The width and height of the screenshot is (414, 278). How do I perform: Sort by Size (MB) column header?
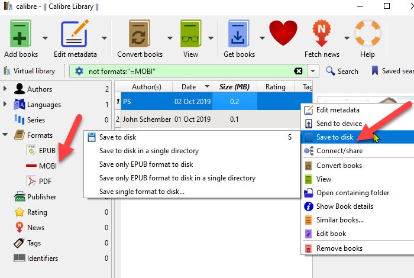[234, 86]
